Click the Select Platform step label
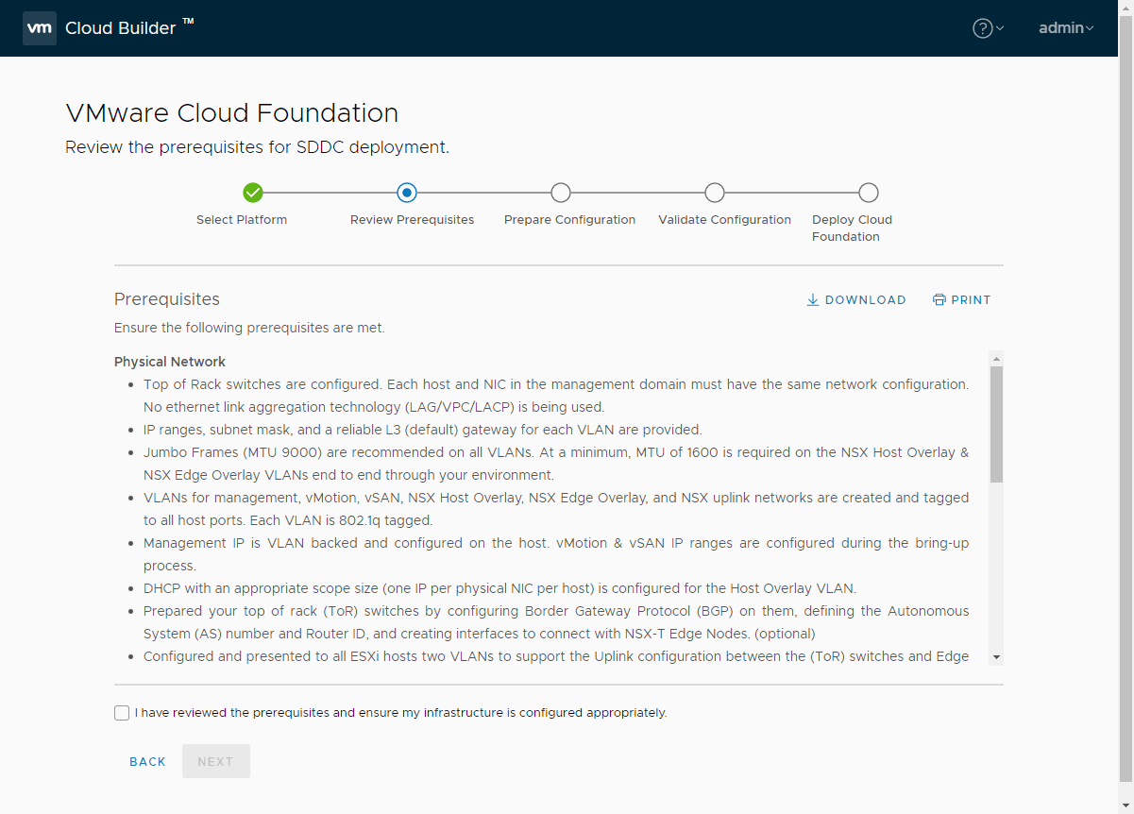This screenshot has width=1134, height=814. [x=242, y=220]
